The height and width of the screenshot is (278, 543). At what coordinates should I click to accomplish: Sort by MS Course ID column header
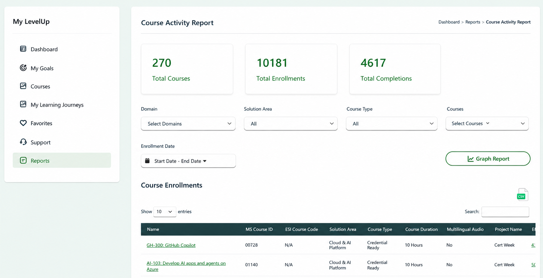click(x=259, y=229)
